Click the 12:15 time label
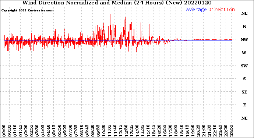This screenshot has width=254, height=138. [x=120, y=131]
